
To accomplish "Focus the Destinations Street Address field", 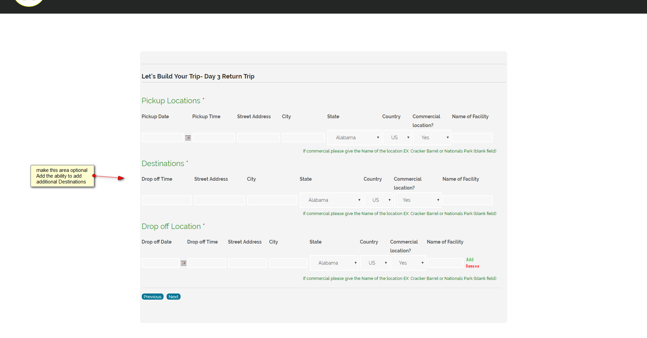I will tap(220, 200).
